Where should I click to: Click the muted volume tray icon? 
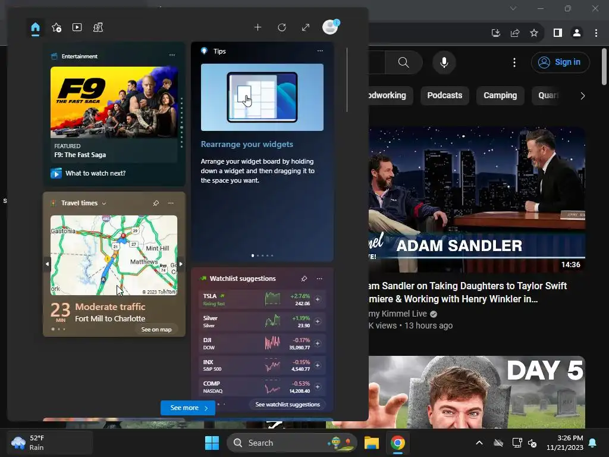(532, 443)
